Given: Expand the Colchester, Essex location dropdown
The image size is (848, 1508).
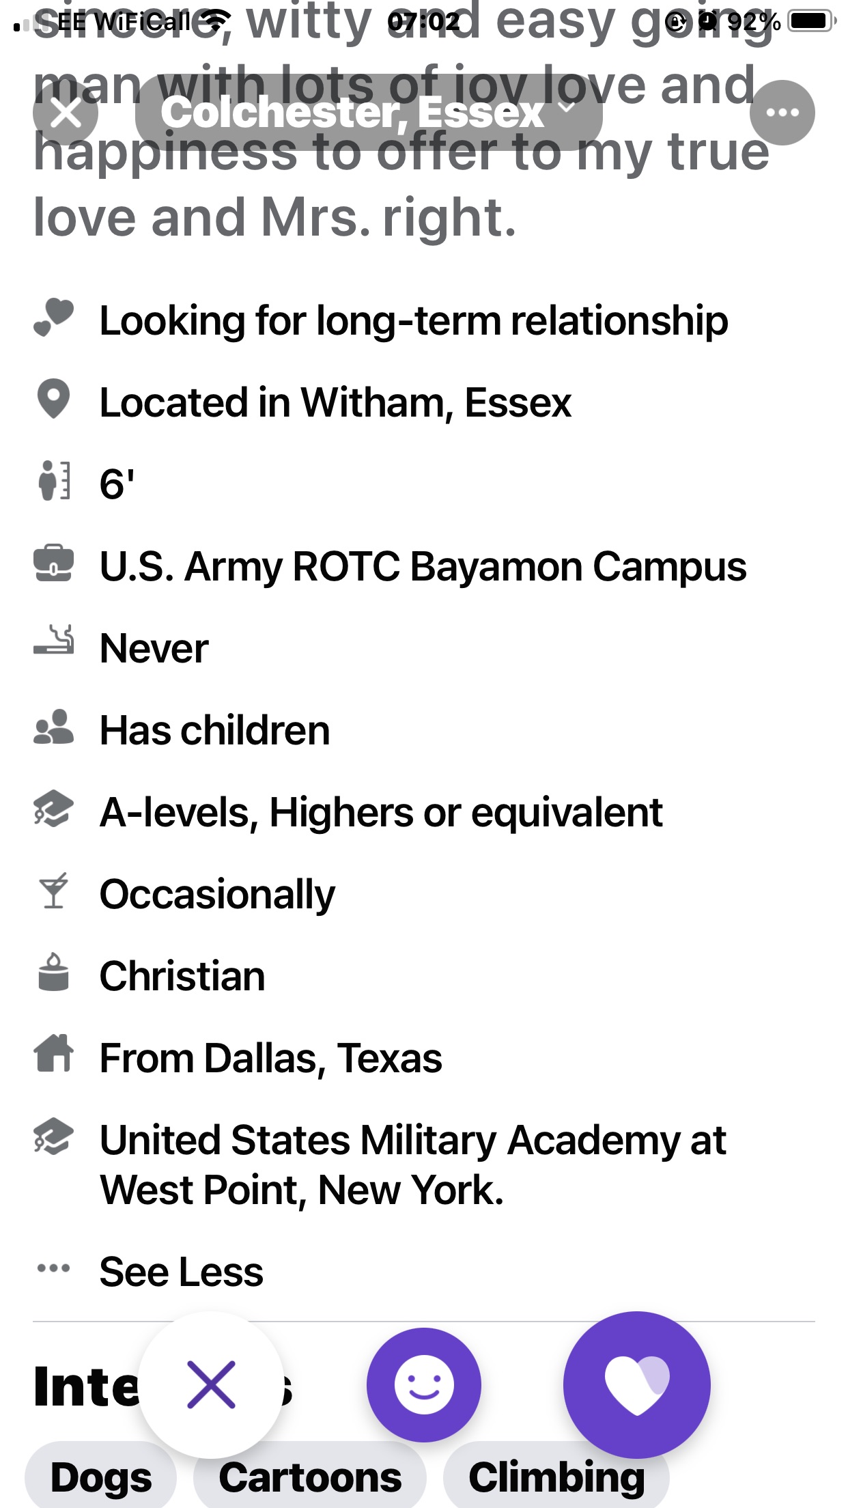Looking at the screenshot, I should [369, 113].
